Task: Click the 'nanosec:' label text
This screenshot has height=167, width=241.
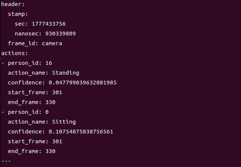Action: click(x=28, y=34)
